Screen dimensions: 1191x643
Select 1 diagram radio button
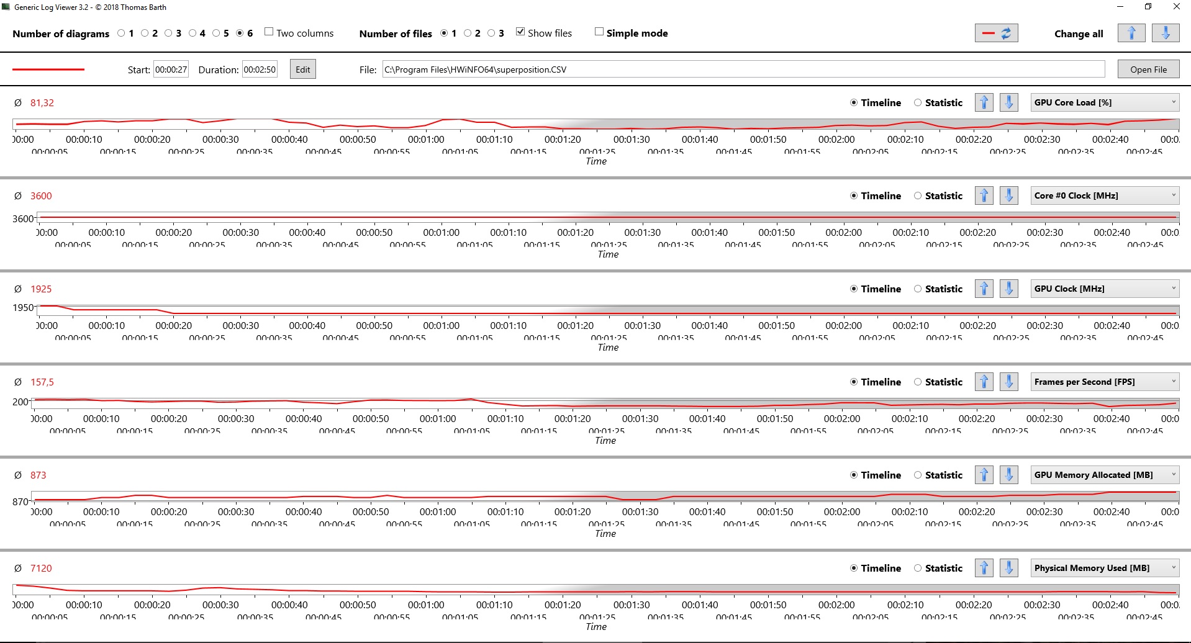(x=121, y=34)
